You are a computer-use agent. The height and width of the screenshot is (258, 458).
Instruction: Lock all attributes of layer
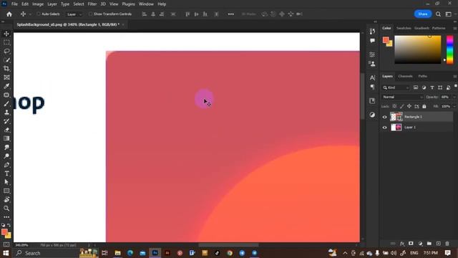click(424, 107)
